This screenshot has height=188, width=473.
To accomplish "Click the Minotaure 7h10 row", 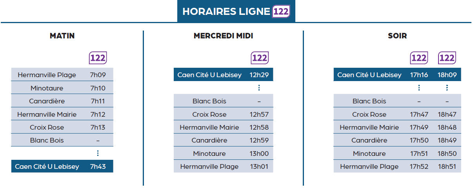I will point(62,88).
